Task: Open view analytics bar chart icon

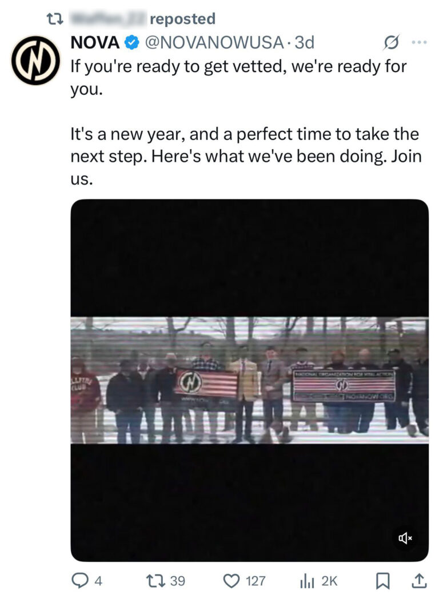Action: 308,581
